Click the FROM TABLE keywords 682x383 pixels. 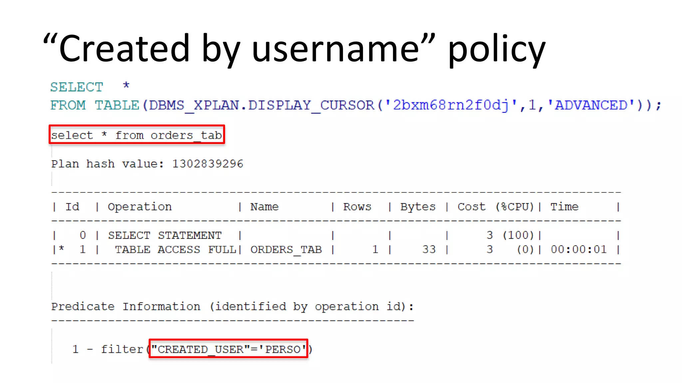[95, 105]
